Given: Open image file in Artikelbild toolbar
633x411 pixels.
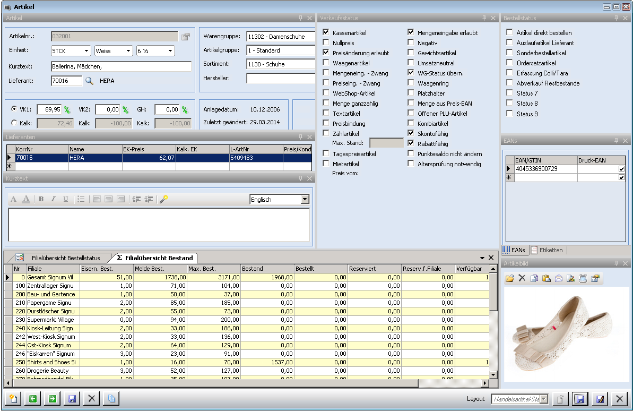Looking at the screenshot, I should coord(510,278).
